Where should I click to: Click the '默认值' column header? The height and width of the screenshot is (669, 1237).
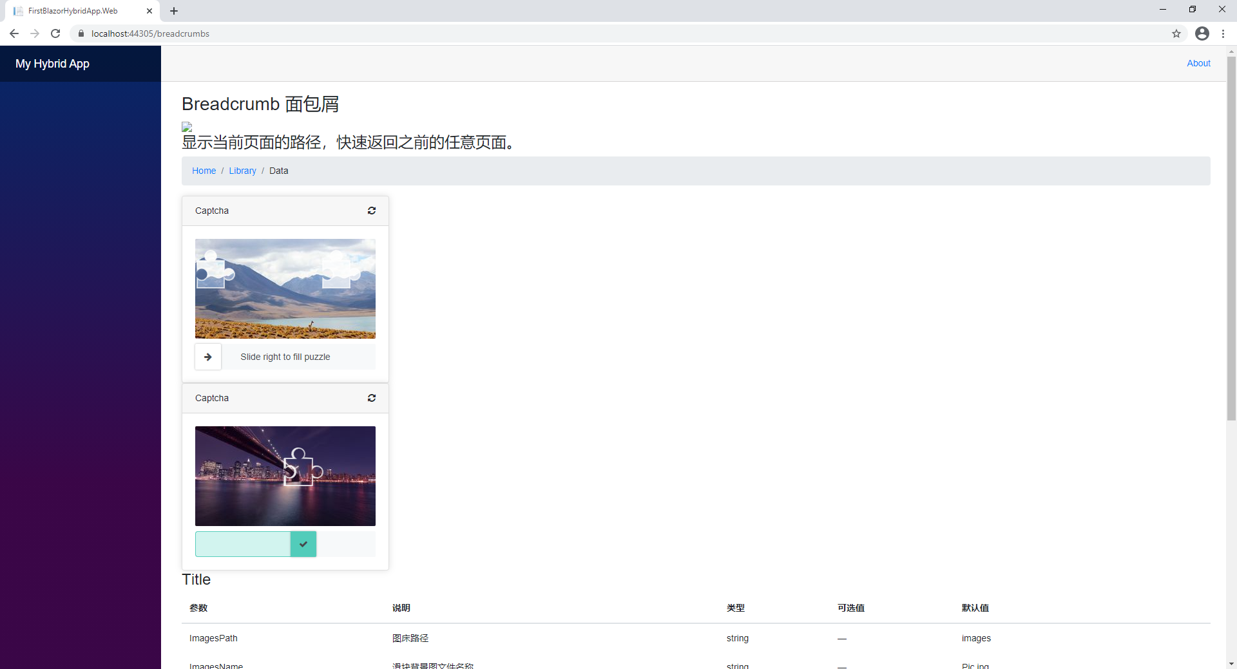coord(975,608)
